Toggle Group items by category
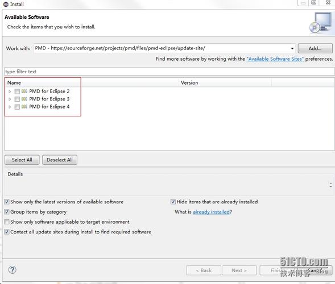 [7, 212]
